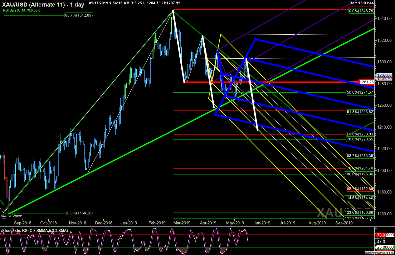Click the 88.7%(1213.36) level label
The width and height of the screenshot is (395, 255).
click(360, 155)
